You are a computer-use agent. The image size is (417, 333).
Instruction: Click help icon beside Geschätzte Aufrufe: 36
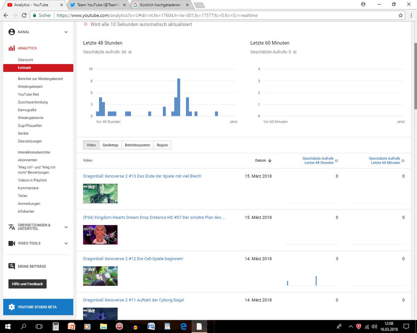(x=130, y=52)
